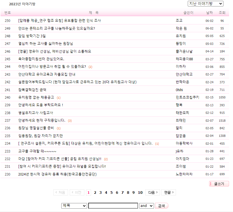The width and height of the screenshot is (233, 212).
Task: Click the 글쓴이 column header
Action: (188, 13)
